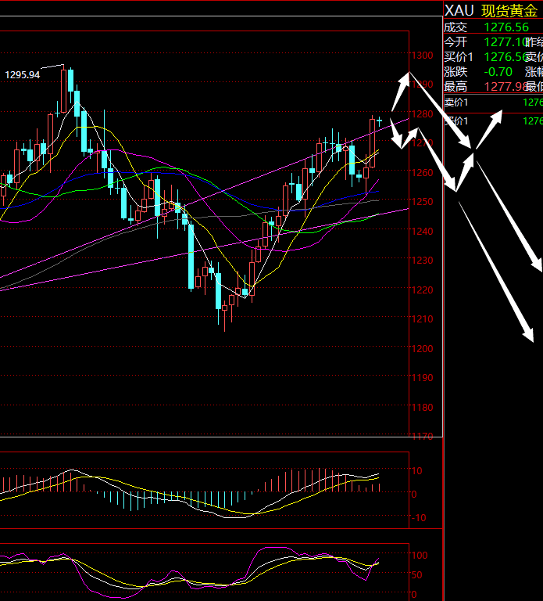Select the 1300 price axis label
543x601 pixels.
[x=423, y=56]
